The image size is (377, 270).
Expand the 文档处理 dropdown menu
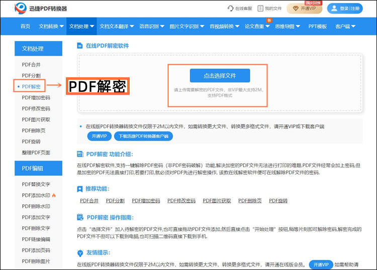pyautogui.click(x=91, y=27)
